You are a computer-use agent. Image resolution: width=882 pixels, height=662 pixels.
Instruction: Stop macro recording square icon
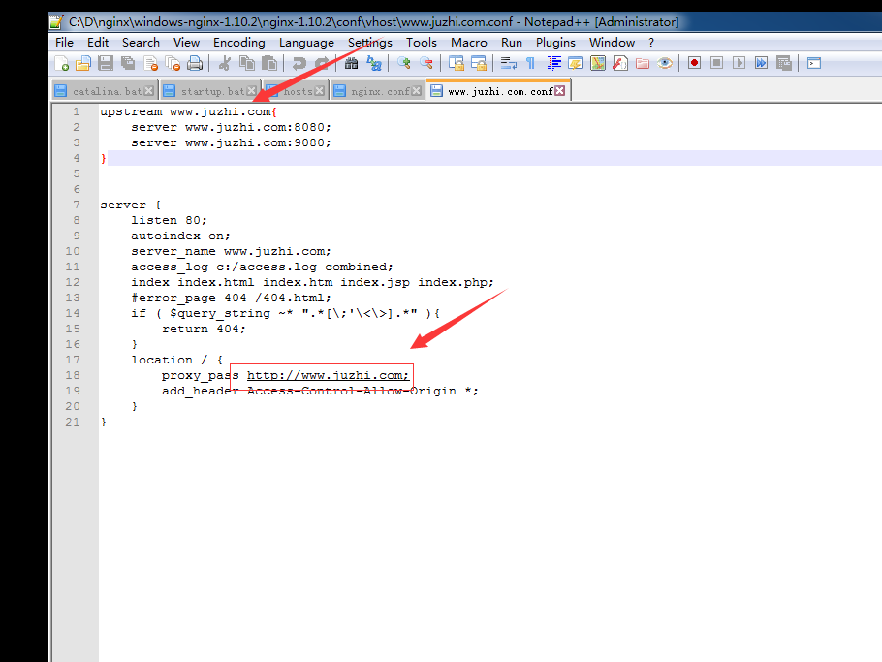point(716,63)
